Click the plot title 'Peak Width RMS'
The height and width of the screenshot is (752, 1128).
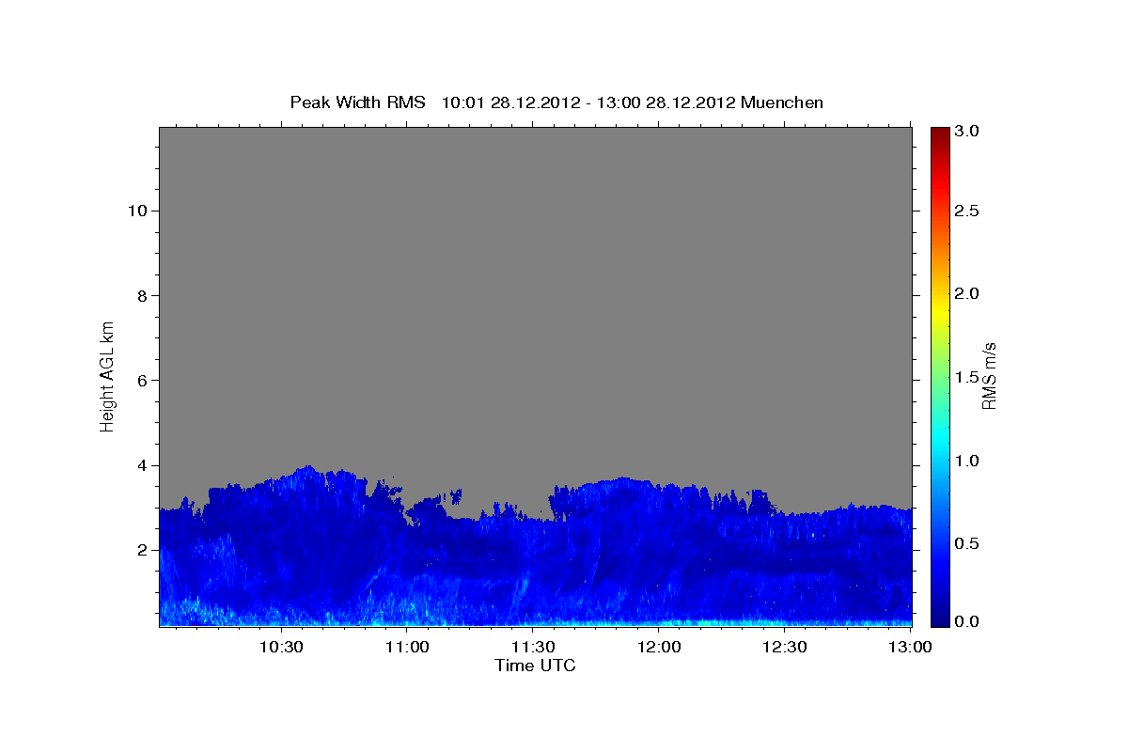(x=357, y=102)
